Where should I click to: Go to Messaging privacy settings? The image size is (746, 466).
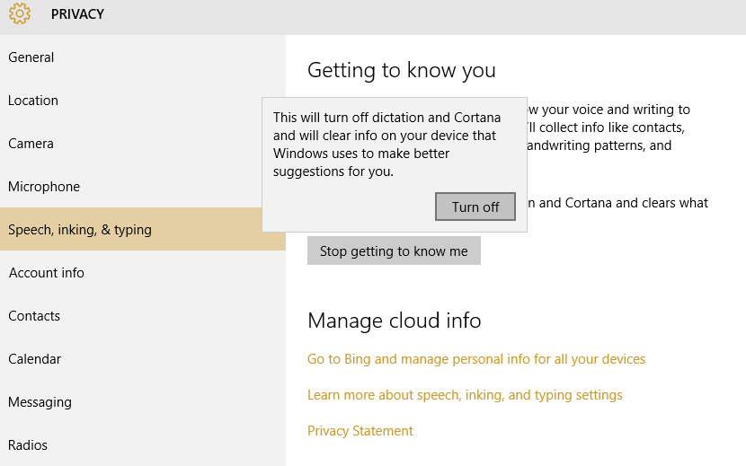143,402
